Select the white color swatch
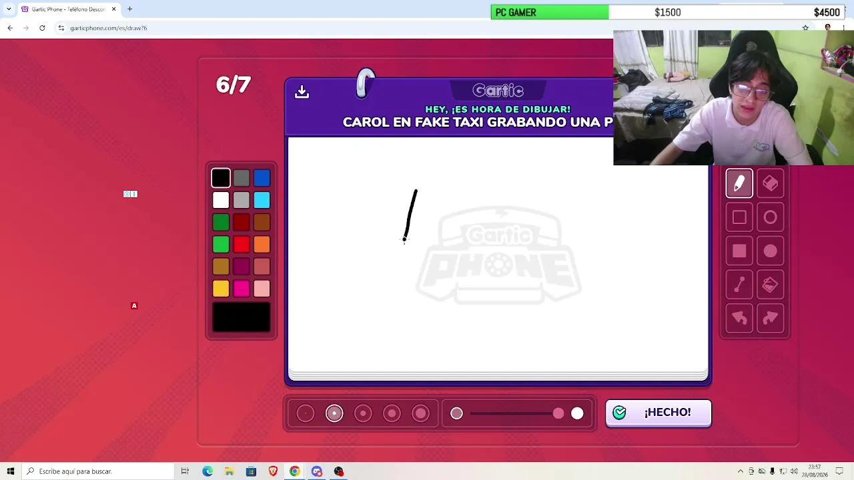854x480 pixels. pyautogui.click(x=221, y=200)
